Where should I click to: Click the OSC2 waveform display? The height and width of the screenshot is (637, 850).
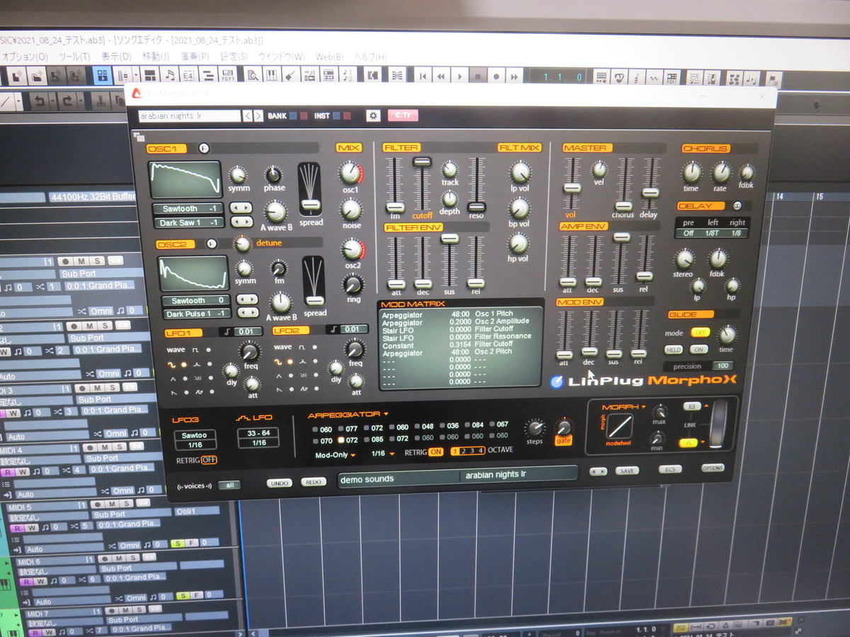point(193,274)
